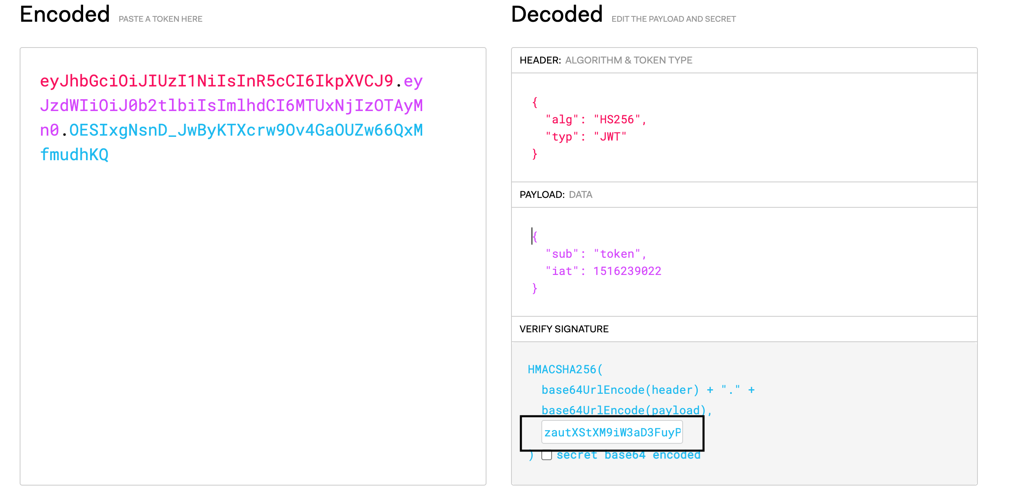Viewport: 1009px width, 504px height.
Task: Click the Decoded heading
Action: coord(557,14)
